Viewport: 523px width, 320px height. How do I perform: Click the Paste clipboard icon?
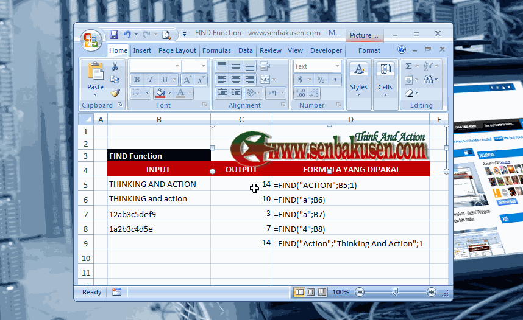(x=95, y=72)
